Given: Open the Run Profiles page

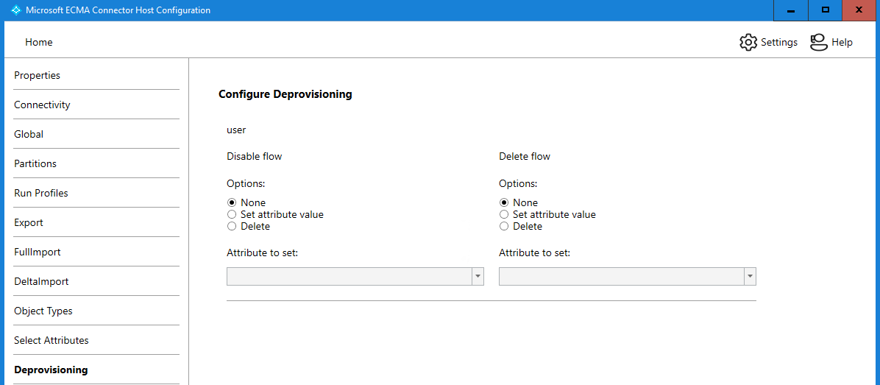Looking at the screenshot, I should pyautogui.click(x=41, y=193).
